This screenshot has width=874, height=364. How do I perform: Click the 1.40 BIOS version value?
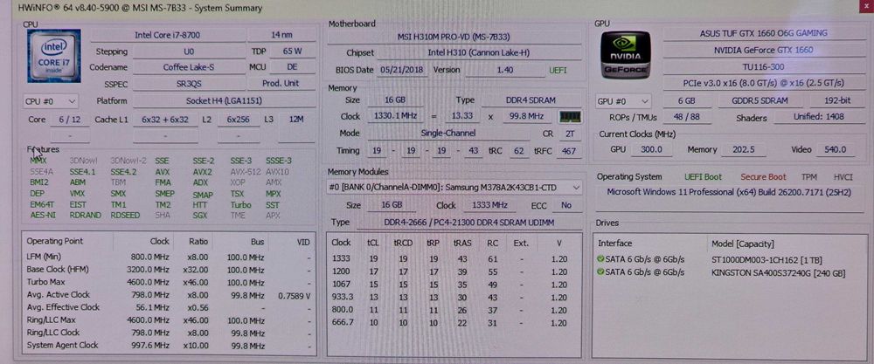pos(505,70)
